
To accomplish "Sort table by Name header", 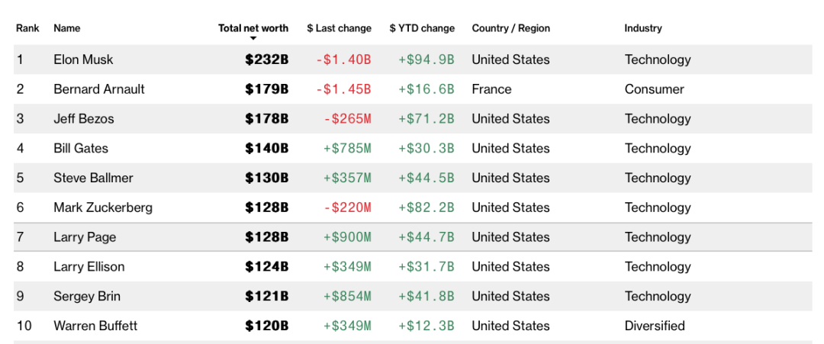I will point(66,28).
